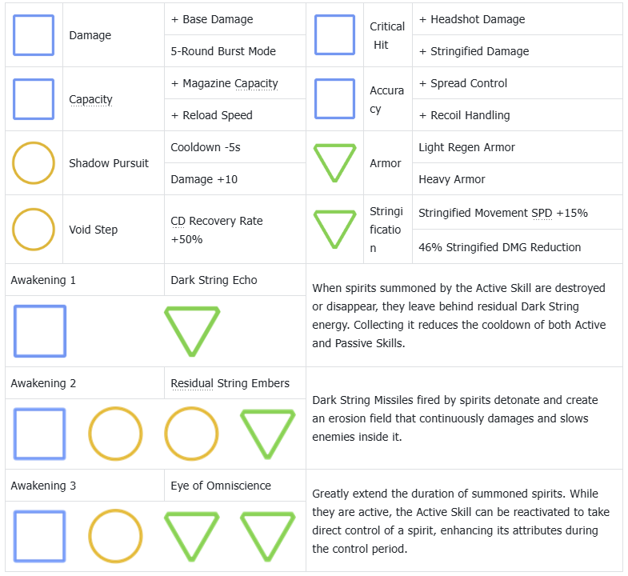
Task: Select the yellow circle icon for Void Step
Action: point(34,230)
